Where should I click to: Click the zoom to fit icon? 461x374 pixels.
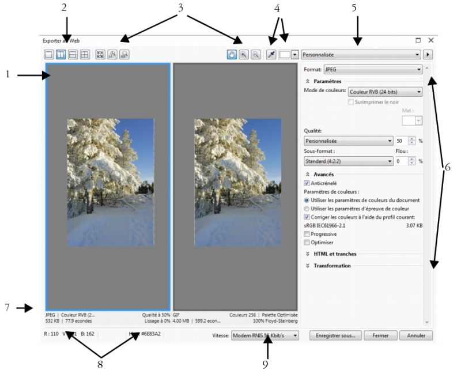[x=99, y=54]
